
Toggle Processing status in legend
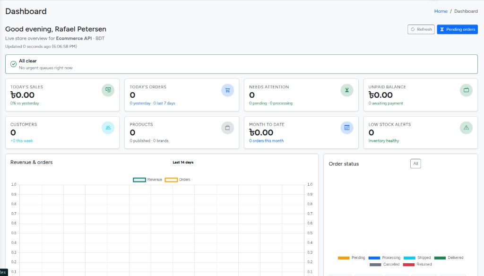tap(384, 258)
